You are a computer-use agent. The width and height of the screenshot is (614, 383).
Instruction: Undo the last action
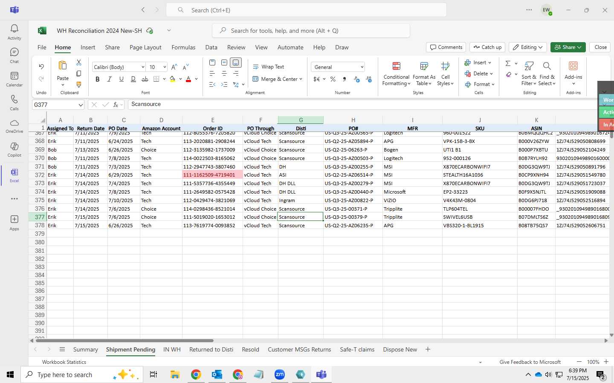point(41,66)
